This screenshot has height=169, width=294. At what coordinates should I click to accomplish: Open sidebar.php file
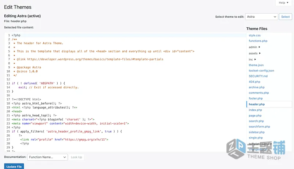click(x=257, y=132)
